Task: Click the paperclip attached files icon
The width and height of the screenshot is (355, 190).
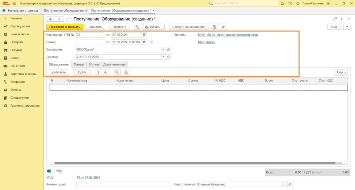Action: [223, 27]
